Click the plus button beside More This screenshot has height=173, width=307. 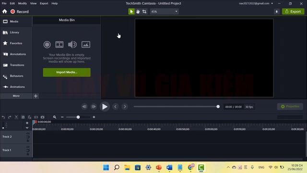click(35, 96)
